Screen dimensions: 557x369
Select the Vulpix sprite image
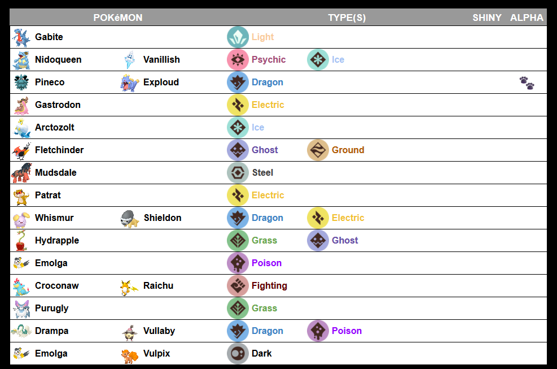tap(129, 354)
